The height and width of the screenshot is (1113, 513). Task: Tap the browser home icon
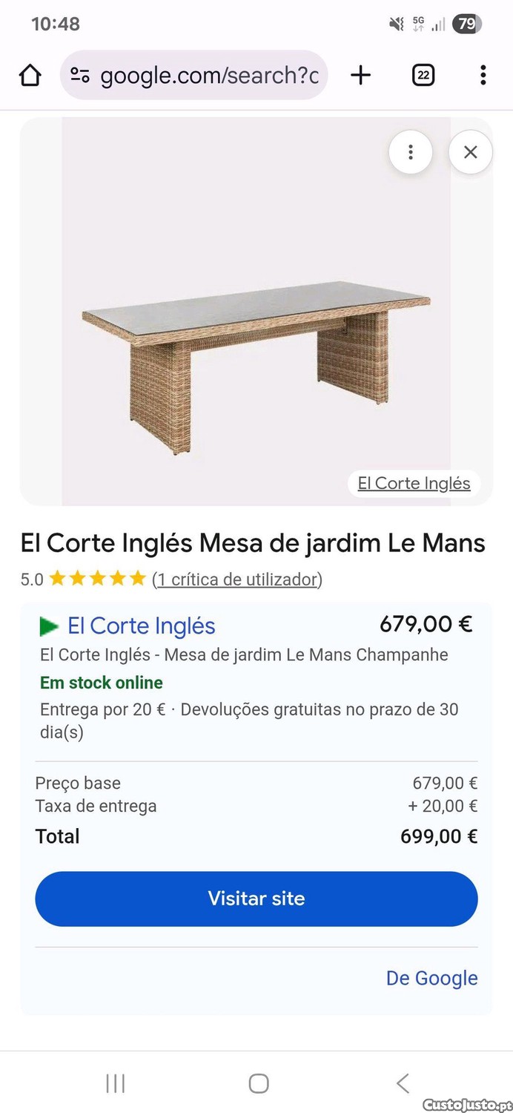point(30,75)
